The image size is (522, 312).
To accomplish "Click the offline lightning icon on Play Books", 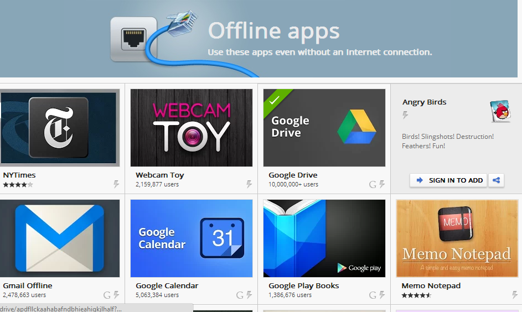I will (381, 295).
